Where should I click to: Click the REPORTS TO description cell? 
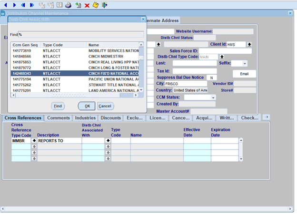[x=59, y=141]
